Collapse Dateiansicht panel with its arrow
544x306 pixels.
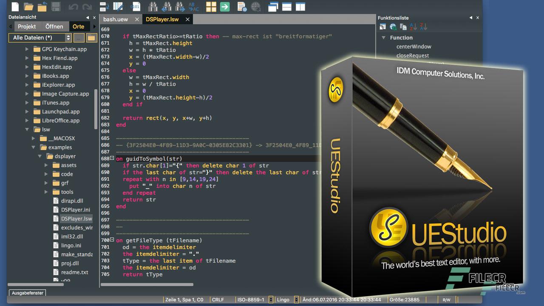click(88, 17)
